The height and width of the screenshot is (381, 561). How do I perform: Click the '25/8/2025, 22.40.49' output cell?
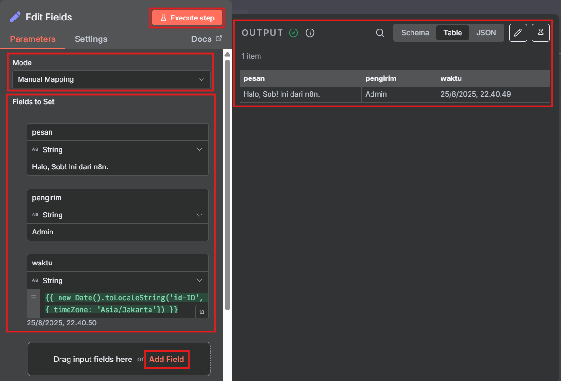[493, 94]
